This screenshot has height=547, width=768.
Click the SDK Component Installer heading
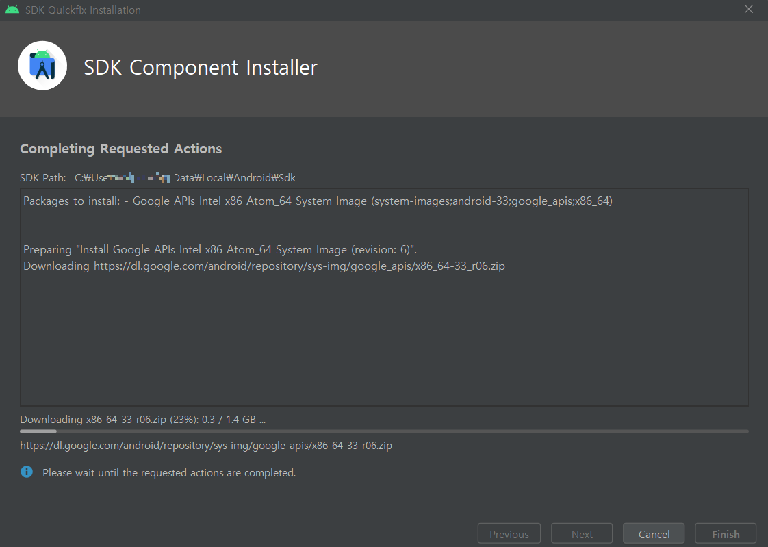pos(201,67)
